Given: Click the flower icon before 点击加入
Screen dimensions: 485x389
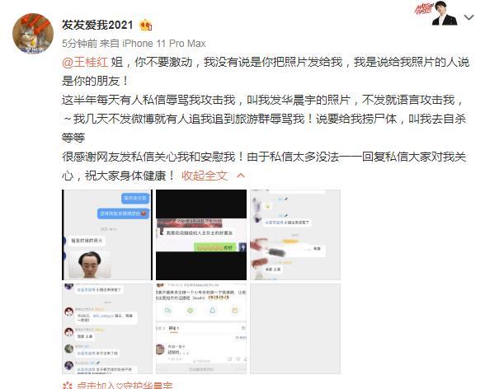Looking at the screenshot, I should tap(68, 386).
